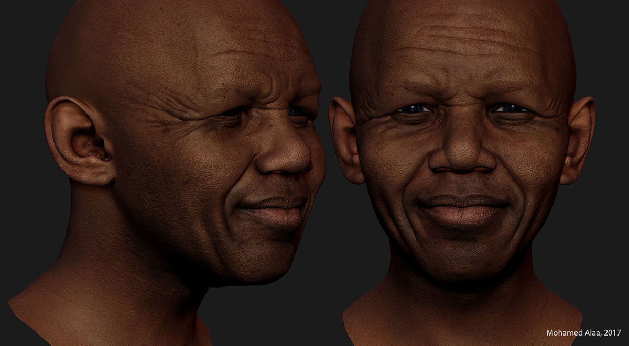Click the visible eye of the three-quarter view head
The image size is (629, 346).
click(x=233, y=111)
